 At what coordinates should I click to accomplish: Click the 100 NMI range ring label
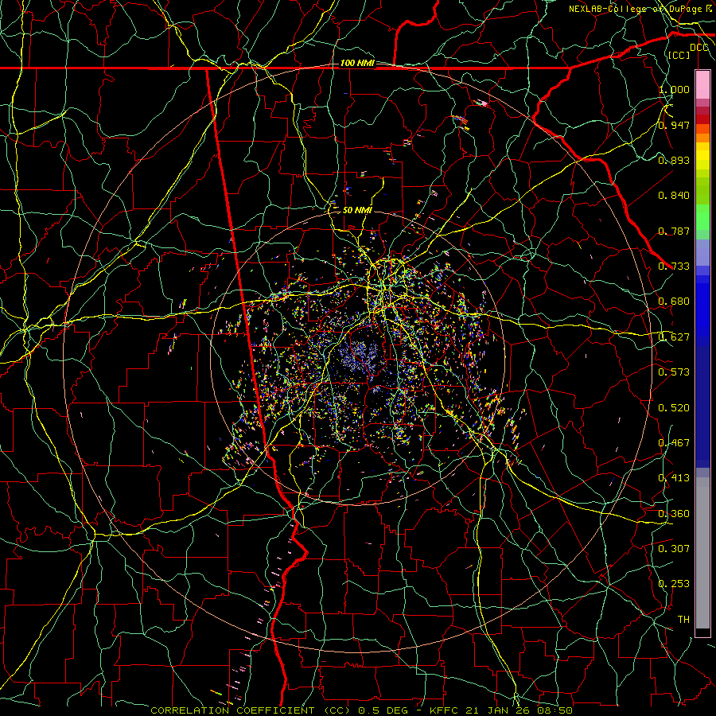357,63
